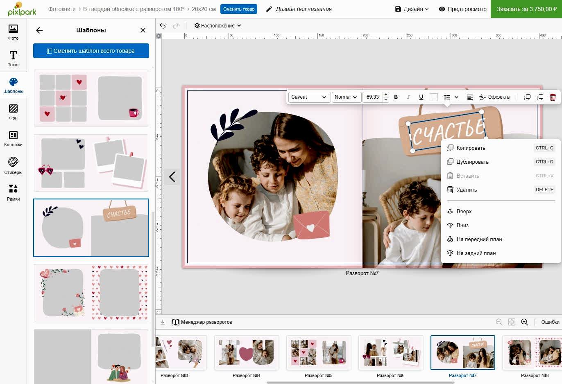Open the Рамки frames panel
The width and height of the screenshot is (562, 384).
[x=13, y=192]
